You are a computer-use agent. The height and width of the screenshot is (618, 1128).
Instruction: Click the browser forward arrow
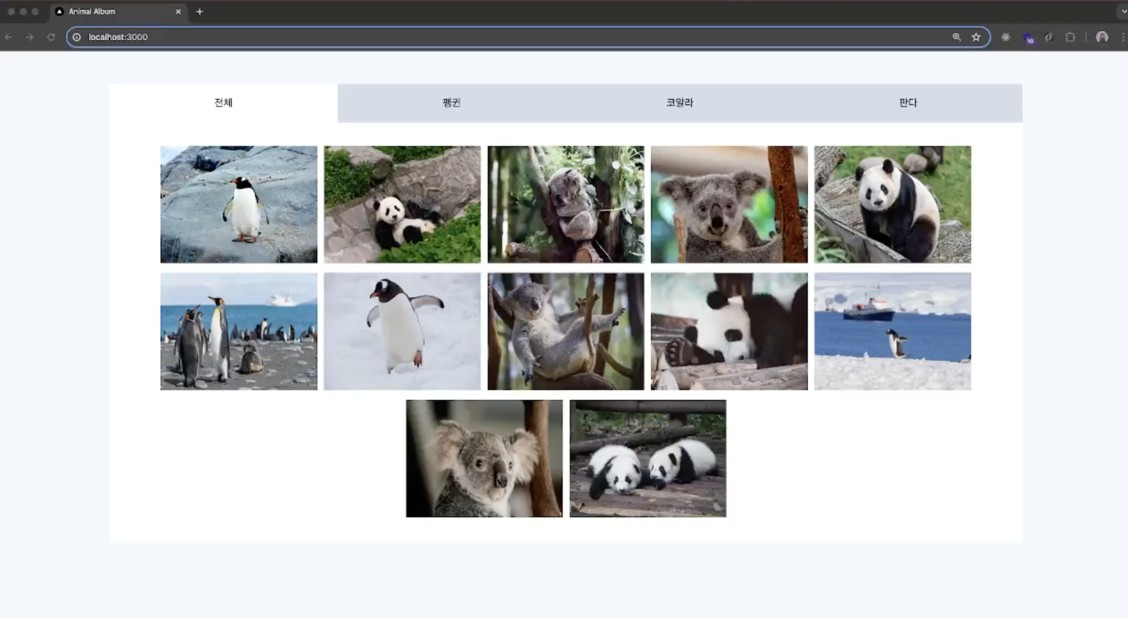point(29,37)
